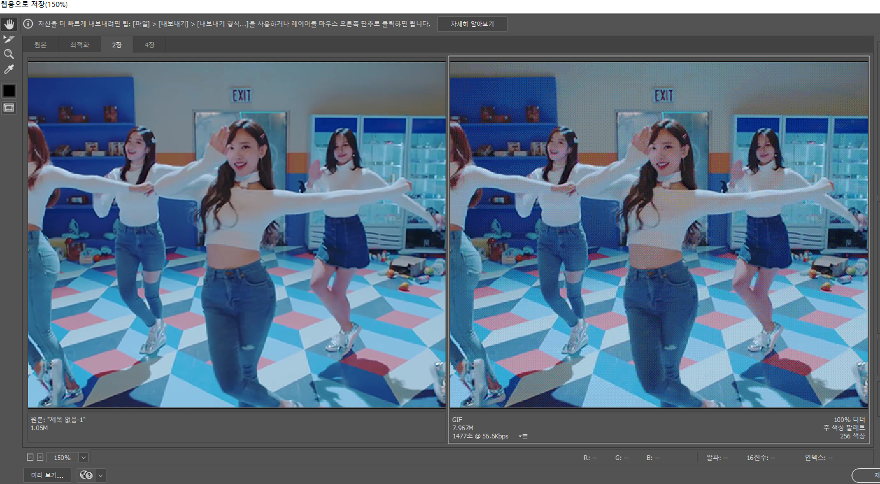The width and height of the screenshot is (880, 484).
Task: Click the 1.05M original size text
Action: 39,428
